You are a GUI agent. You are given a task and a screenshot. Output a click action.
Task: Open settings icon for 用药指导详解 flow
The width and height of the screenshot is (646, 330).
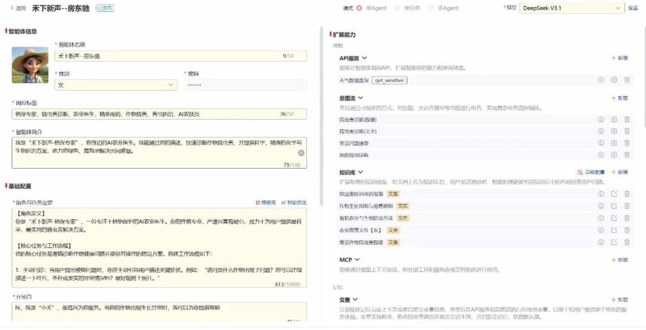614,155
